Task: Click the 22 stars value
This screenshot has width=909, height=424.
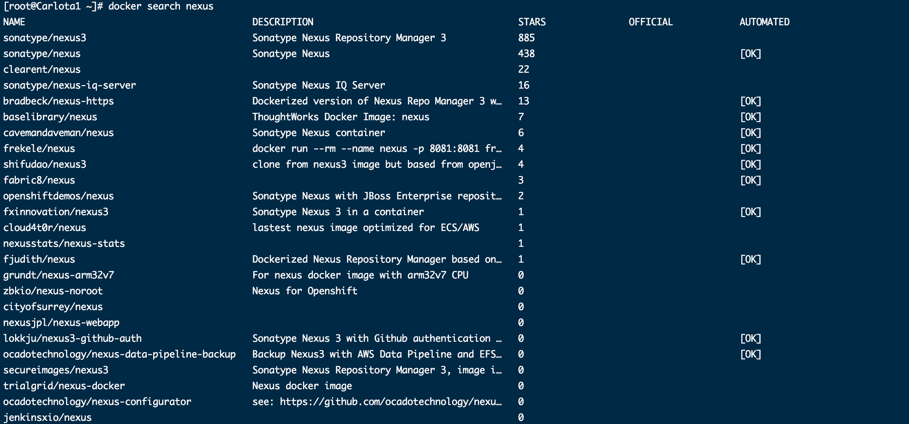Action: tap(524, 70)
